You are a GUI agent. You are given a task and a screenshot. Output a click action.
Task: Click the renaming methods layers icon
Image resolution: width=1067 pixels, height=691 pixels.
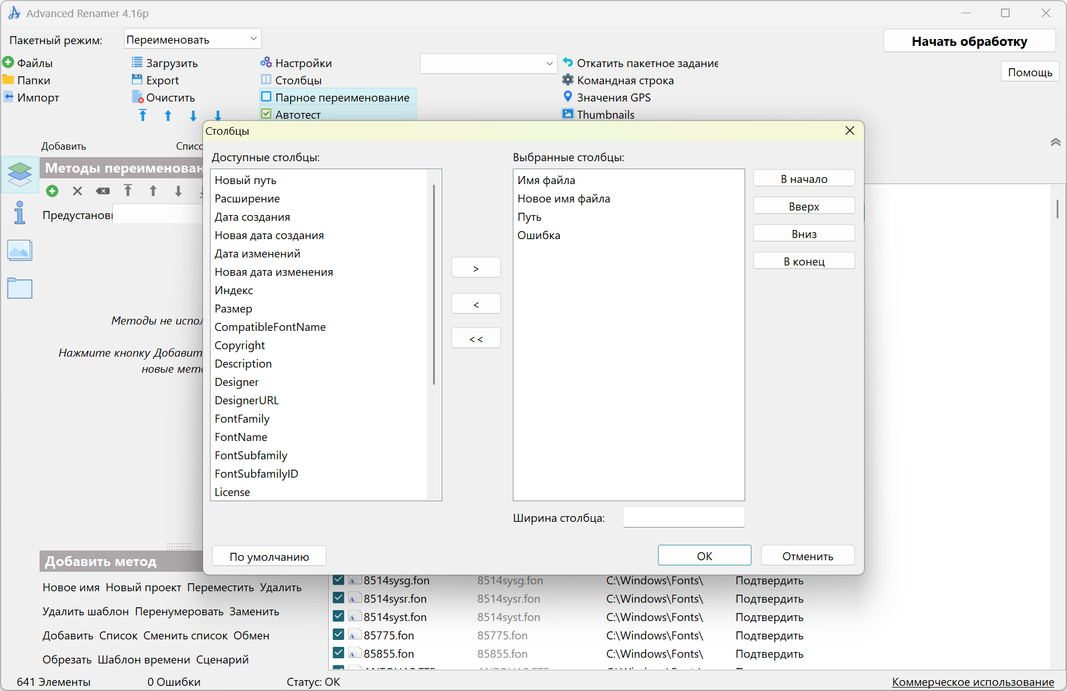pos(20,174)
